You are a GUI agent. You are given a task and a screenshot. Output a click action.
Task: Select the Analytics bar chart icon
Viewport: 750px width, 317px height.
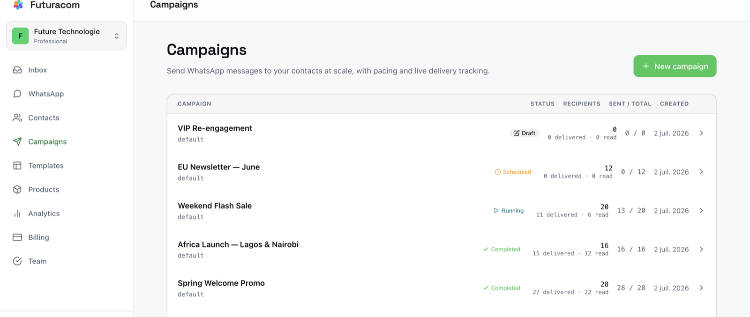[x=17, y=213]
